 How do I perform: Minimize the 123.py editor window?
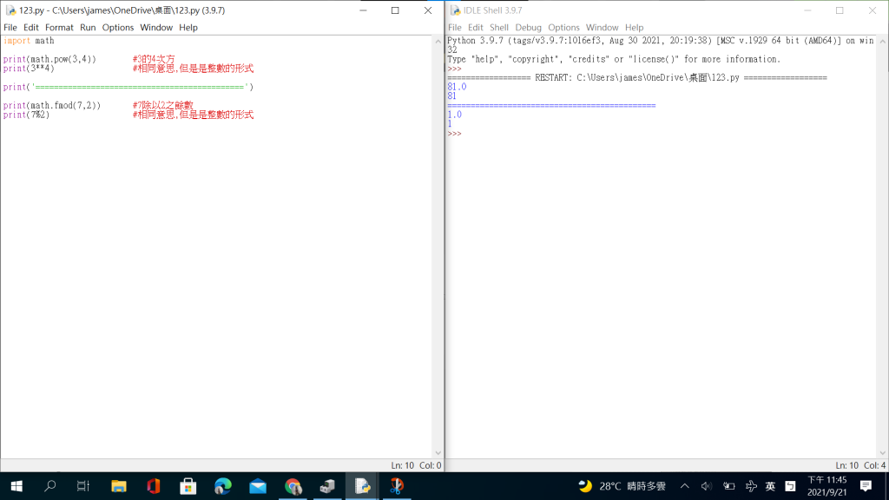click(x=364, y=10)
